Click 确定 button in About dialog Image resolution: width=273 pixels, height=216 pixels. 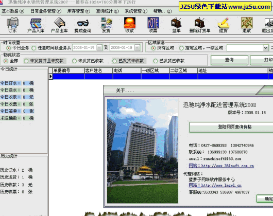[x=265, y=199]
